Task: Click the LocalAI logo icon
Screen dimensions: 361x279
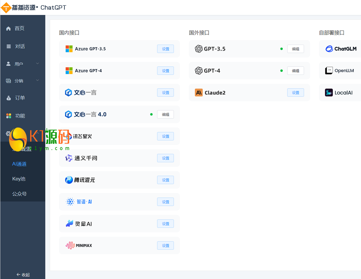Action: 329,93
